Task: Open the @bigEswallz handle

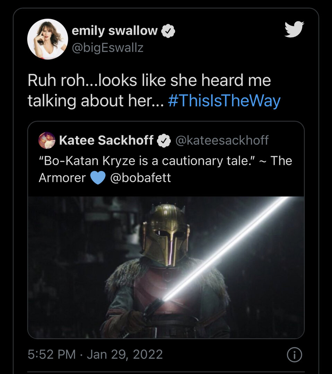Action: (107, 48)
